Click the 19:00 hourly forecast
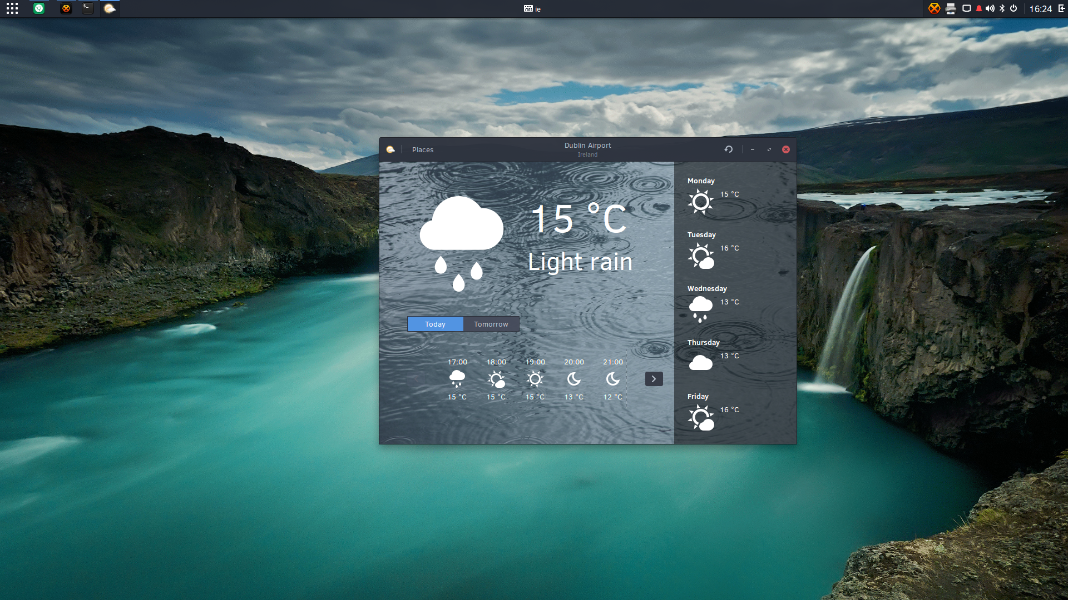 (535, 379)
